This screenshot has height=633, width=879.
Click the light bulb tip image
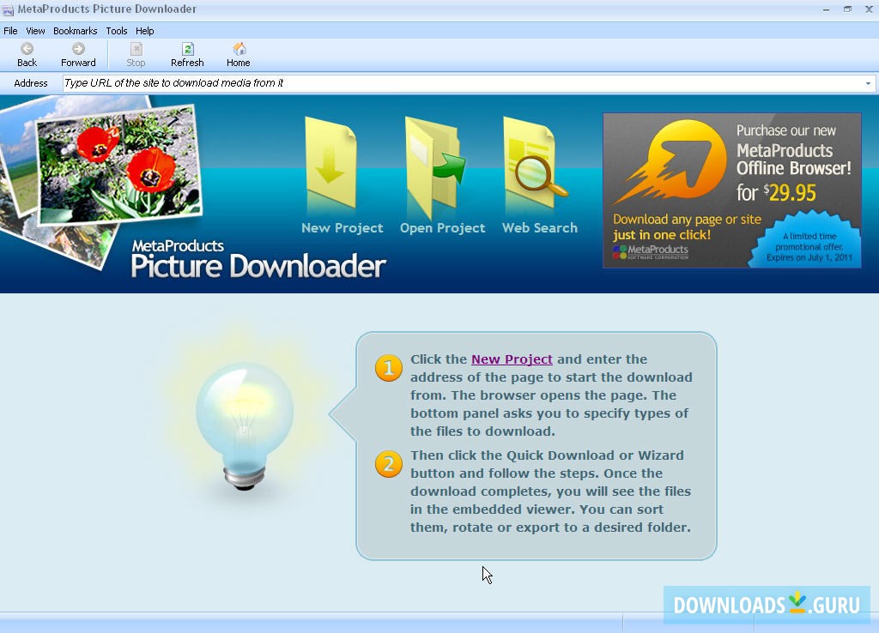(245, 425)
